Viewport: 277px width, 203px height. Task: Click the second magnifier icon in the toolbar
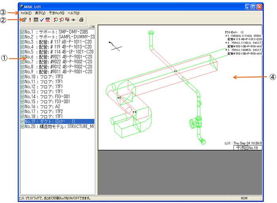[x=61, y=19]
